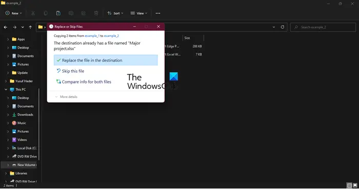Image resolution: width=359 pixels, height=189 pixels.
Task: Refresh the example_2 folder
Action: (283, 27)
